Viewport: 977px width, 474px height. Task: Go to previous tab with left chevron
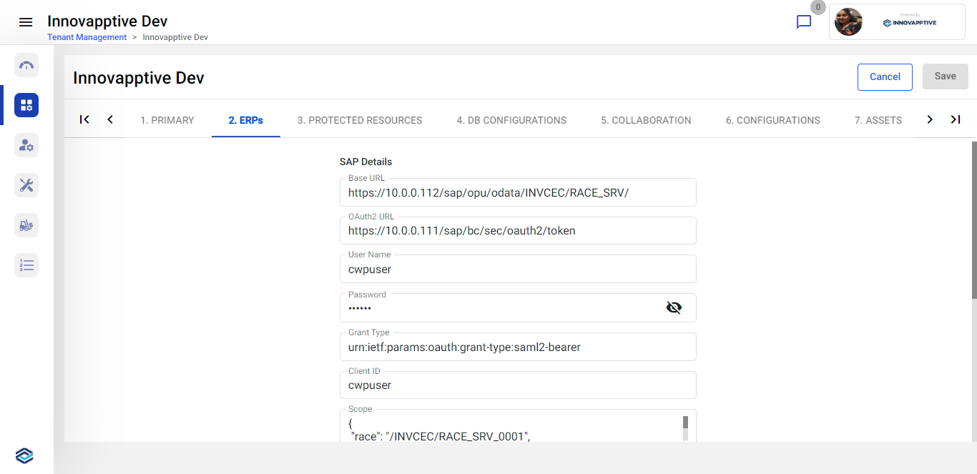(x=110, y=119)
